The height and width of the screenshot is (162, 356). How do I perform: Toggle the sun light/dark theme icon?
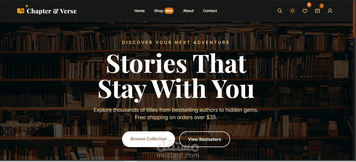click(x=292, y=11)
